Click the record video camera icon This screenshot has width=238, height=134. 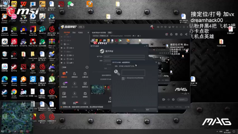(164, 99)
